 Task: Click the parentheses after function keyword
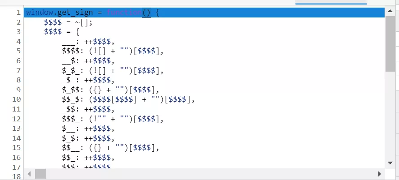[x=146, y=13]
